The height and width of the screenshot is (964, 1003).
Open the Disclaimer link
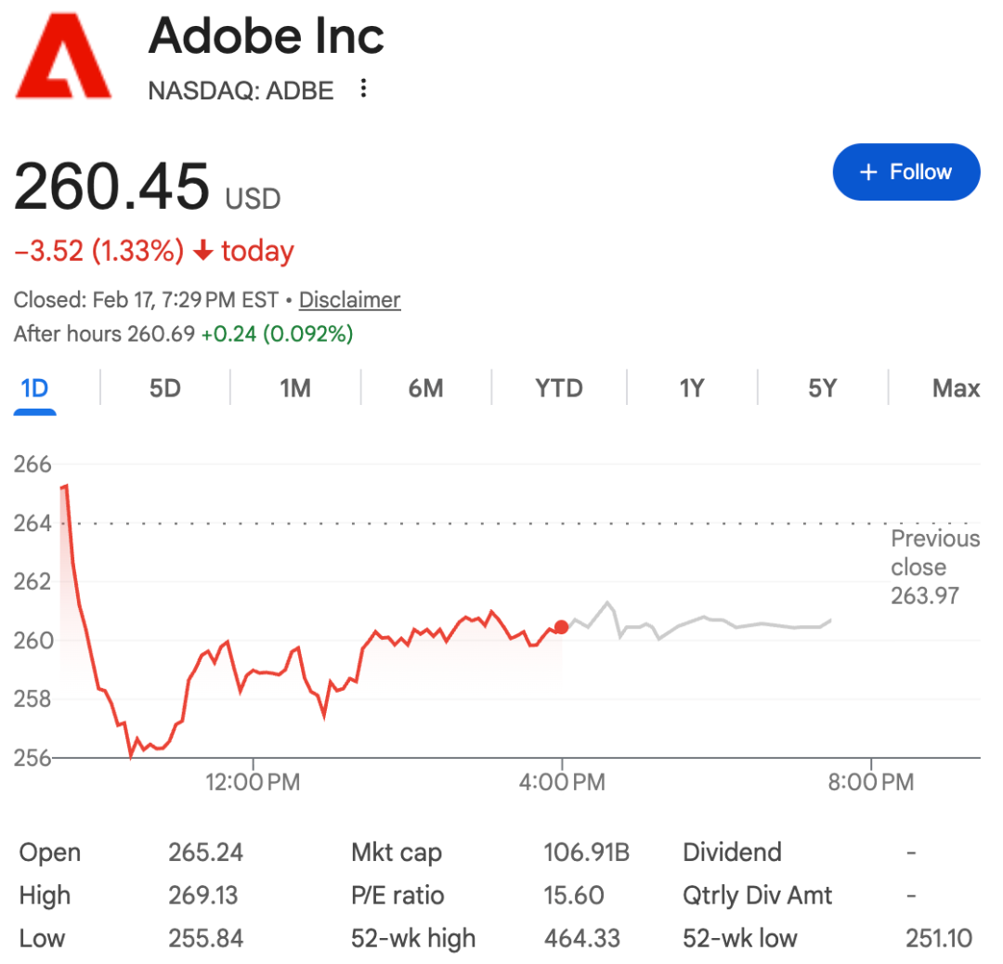click(349, 300)
